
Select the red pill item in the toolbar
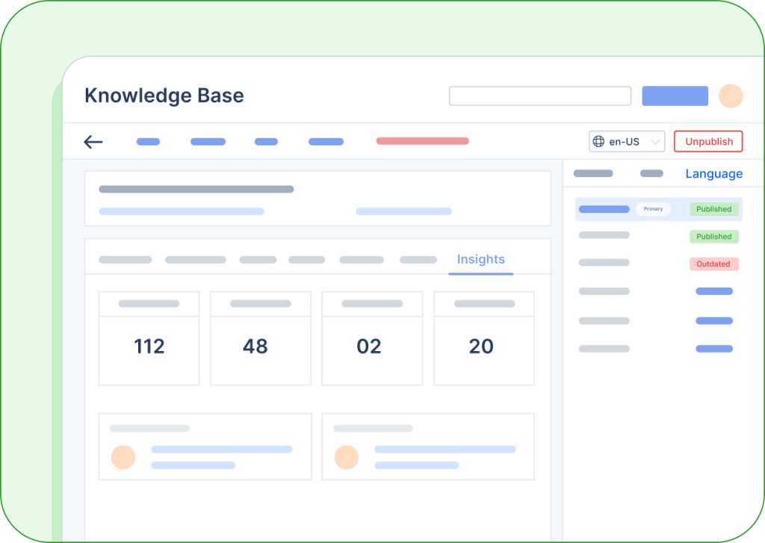tap(422, 140)
